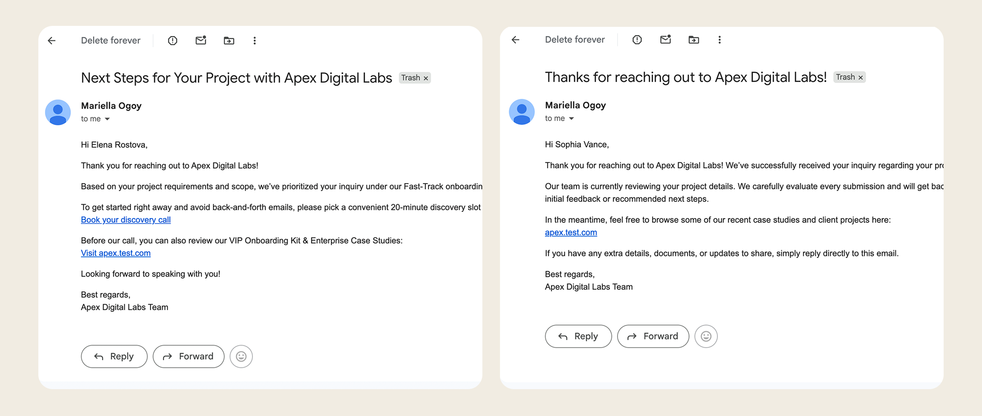Click 'Hi Sophia Vance,' greeting

click(x=577, y=144)
